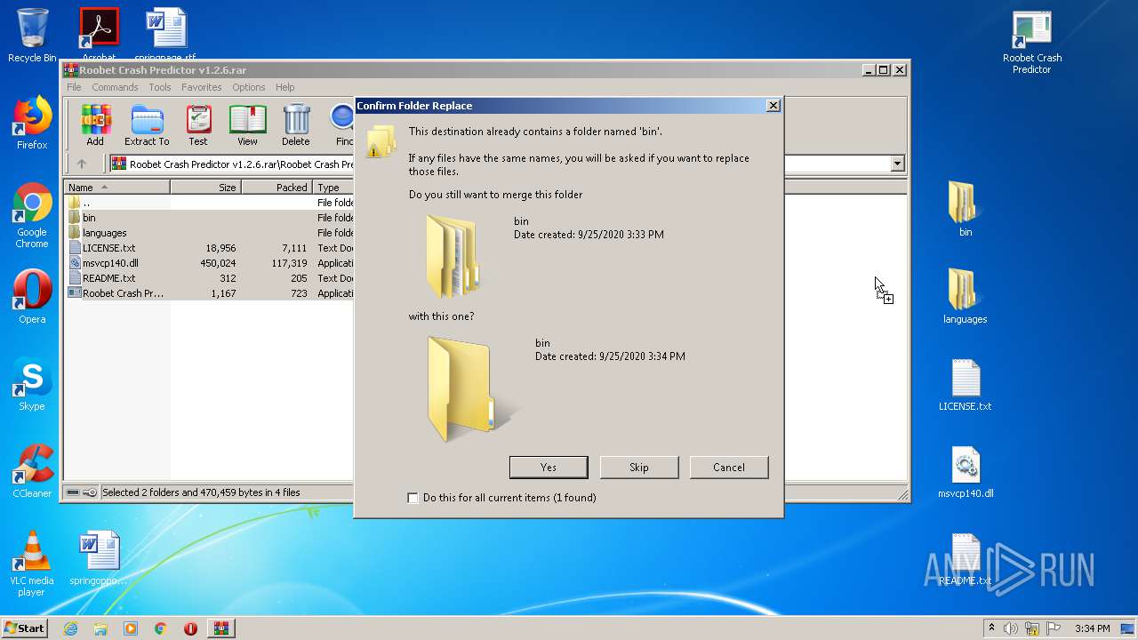Image resolution: width=1138 pixels, height=640 pixels.
Task: Open the Options menu in WinRAR
Action: pos(249,87)
